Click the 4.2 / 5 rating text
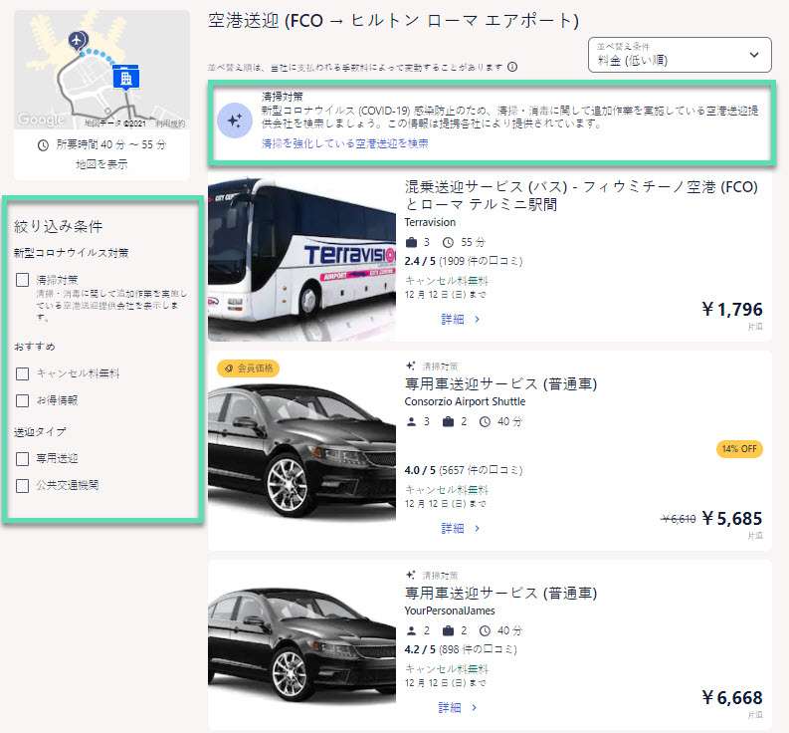 (x=420, y=649)
